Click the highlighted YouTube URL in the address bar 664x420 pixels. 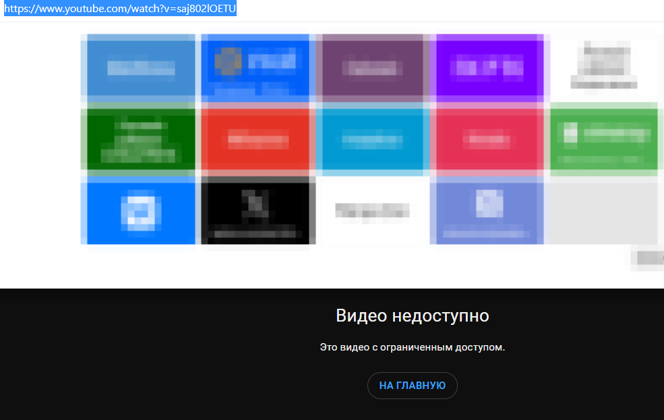coord(119,9)
